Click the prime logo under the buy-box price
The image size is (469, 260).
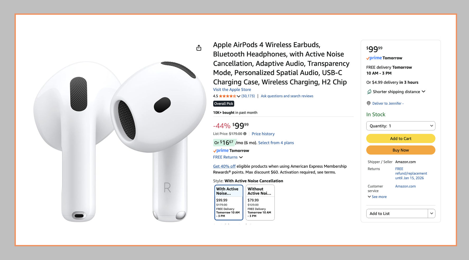(x=374, y=58)
